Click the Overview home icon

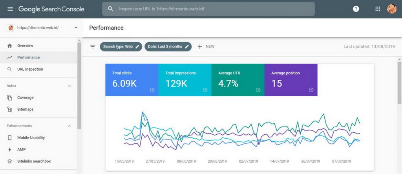[10, 46]
